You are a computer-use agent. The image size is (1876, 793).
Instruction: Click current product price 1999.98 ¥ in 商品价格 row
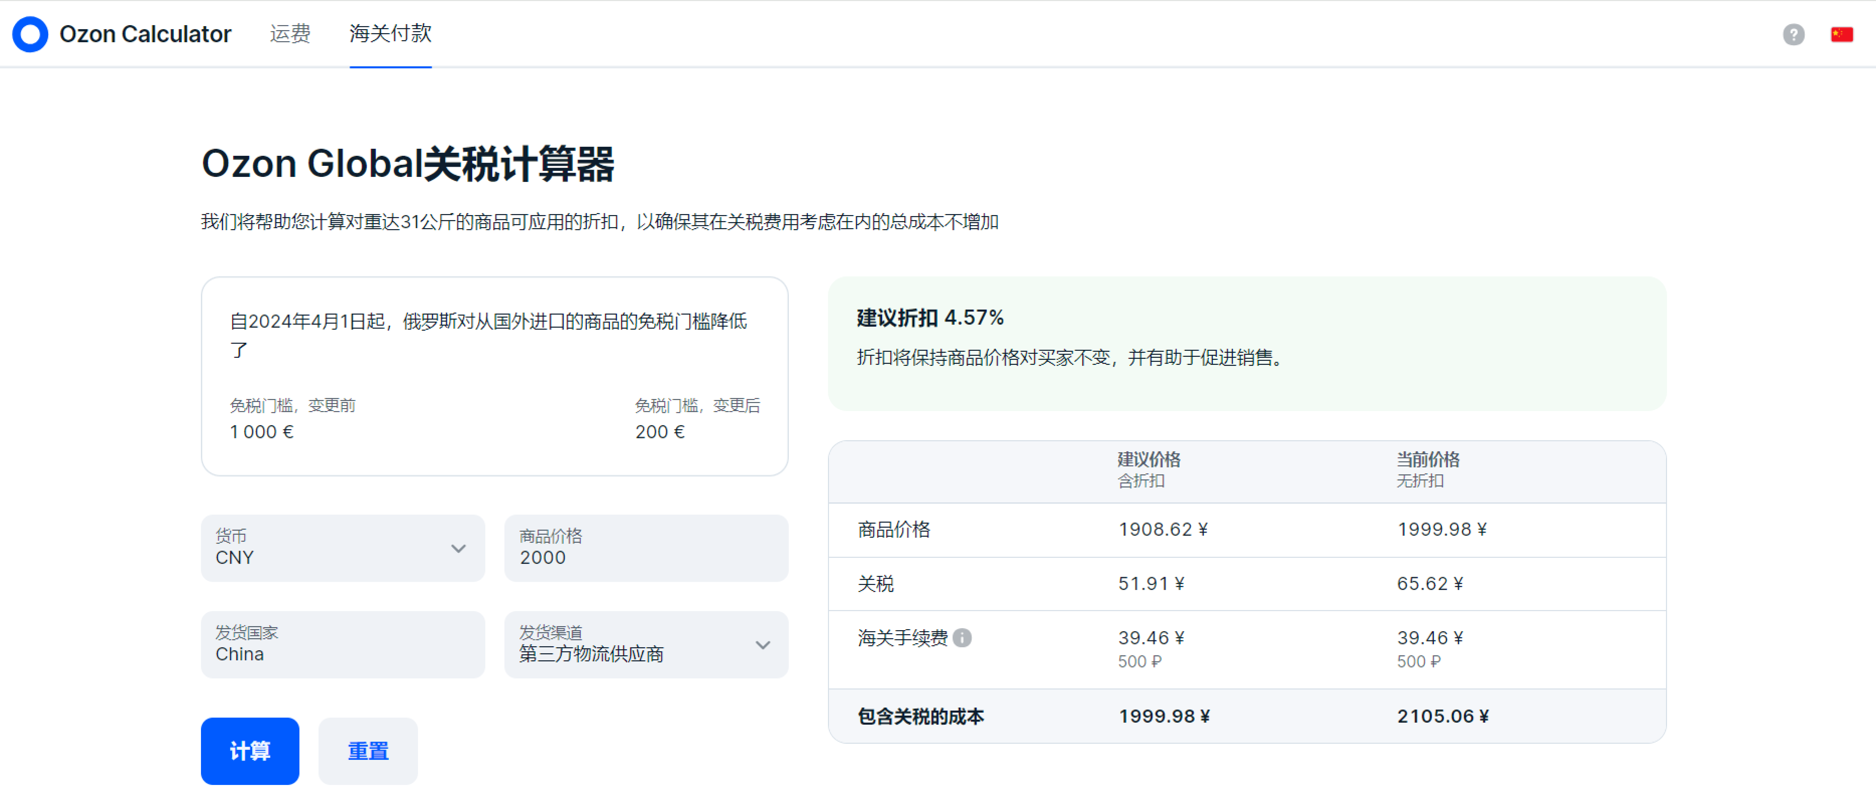coord(1442,529)
